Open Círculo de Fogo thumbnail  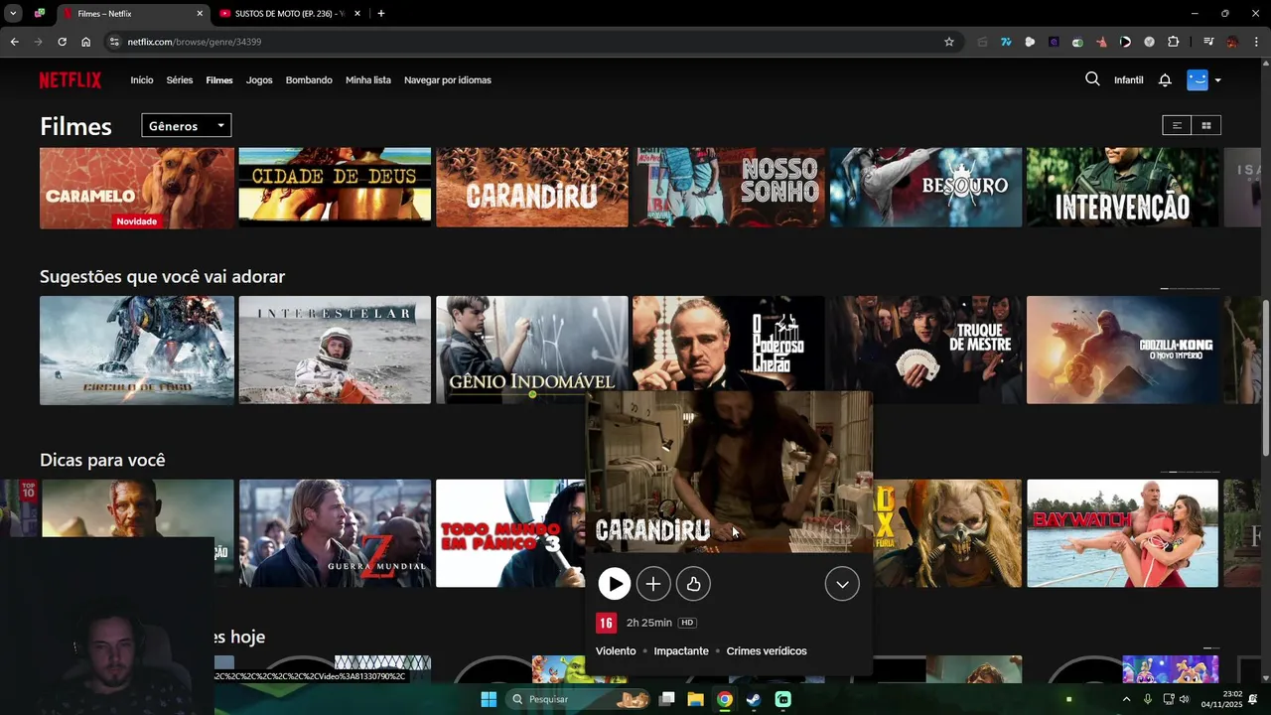click(137, 350)
